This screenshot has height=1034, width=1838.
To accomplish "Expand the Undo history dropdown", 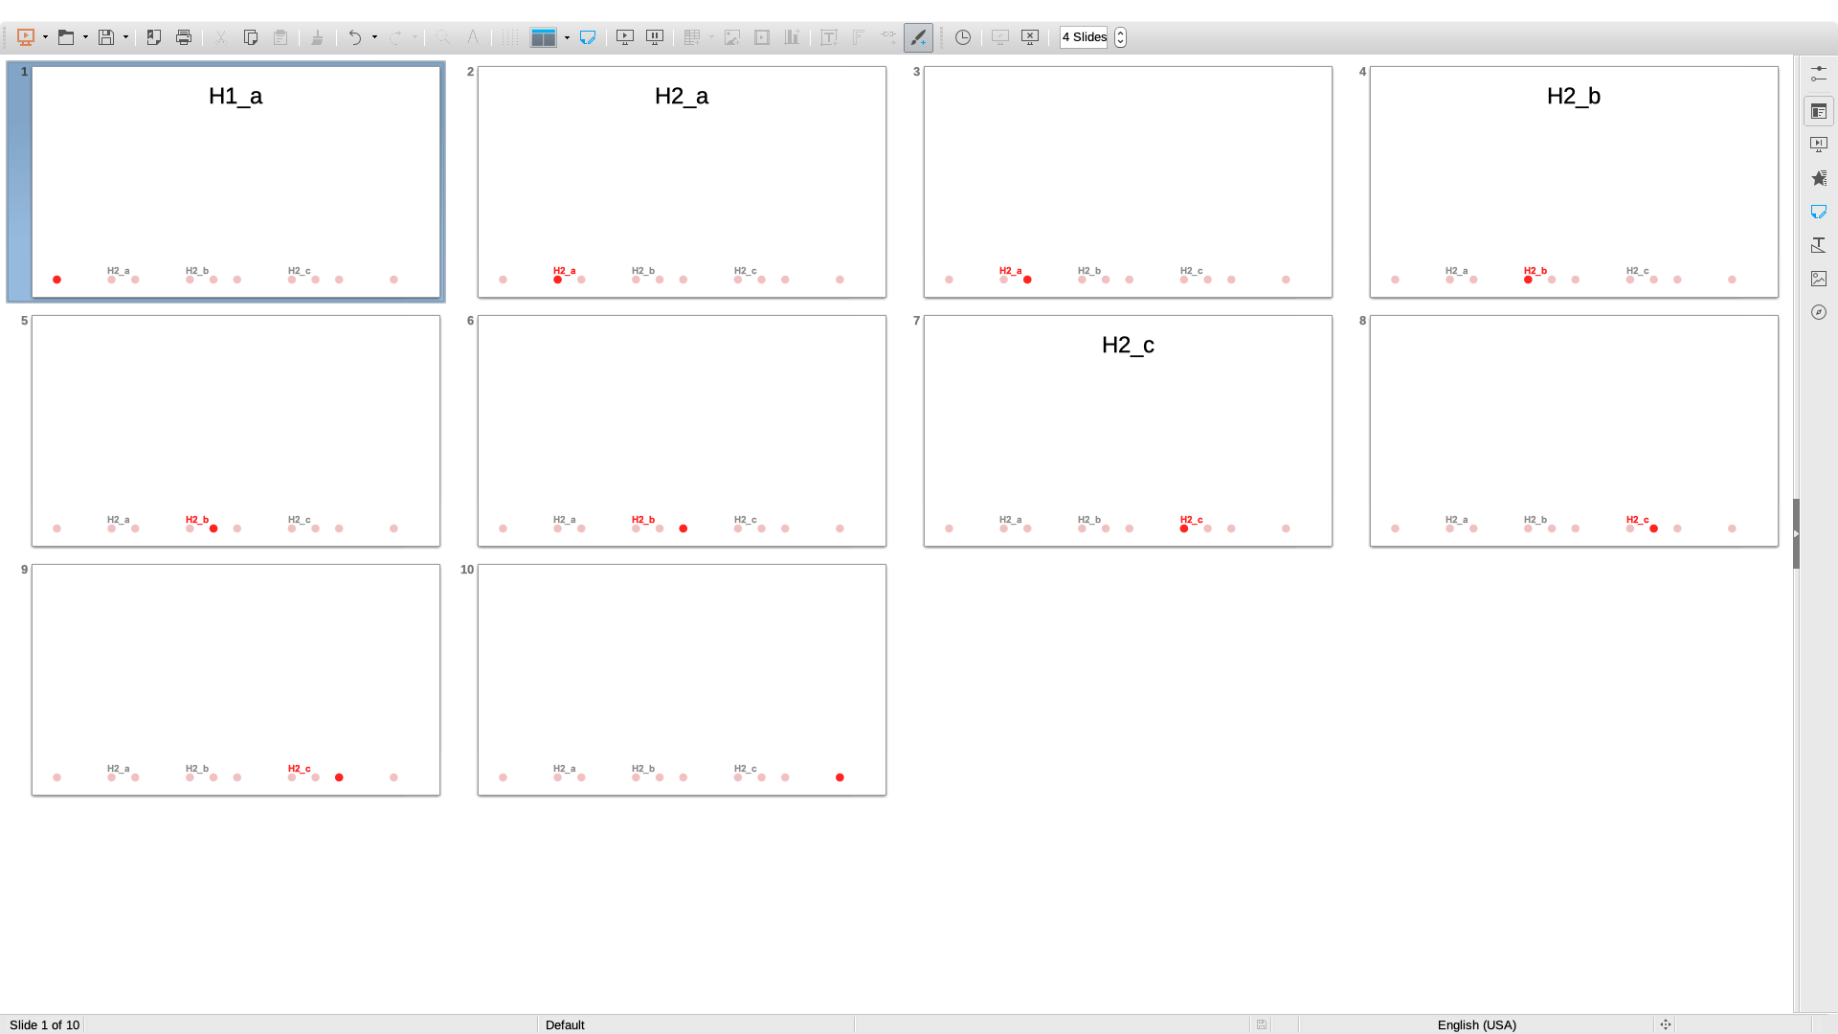I will (x=374, y=37).
